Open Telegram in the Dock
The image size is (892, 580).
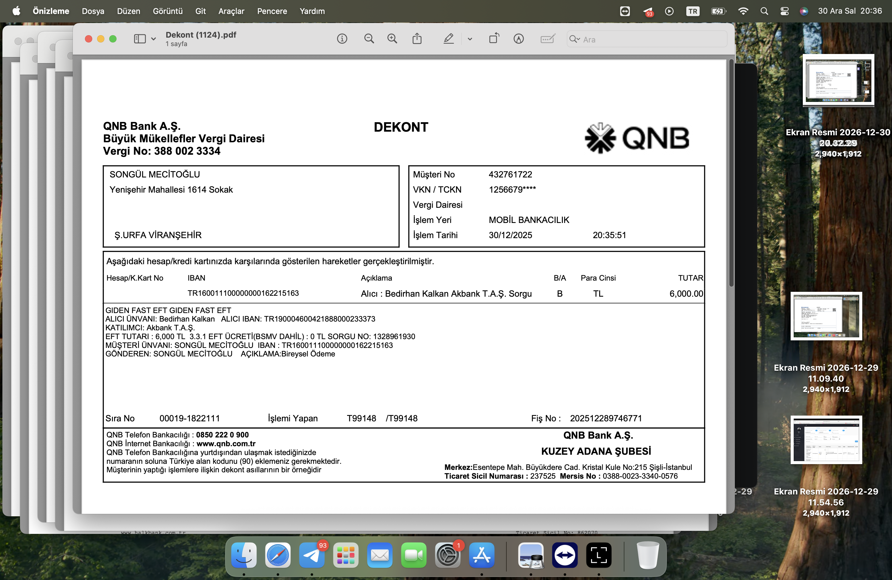coord(312,555)
